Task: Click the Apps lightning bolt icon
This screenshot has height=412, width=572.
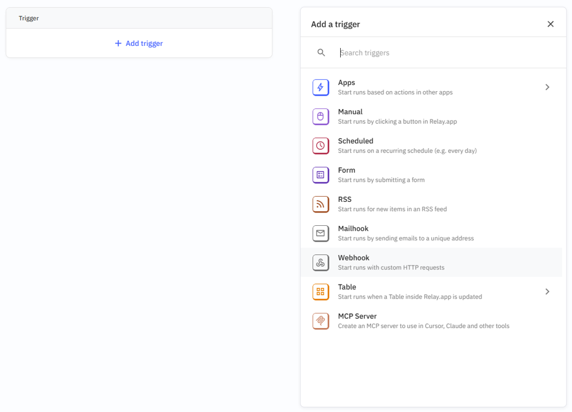Action: click(321, 87)
